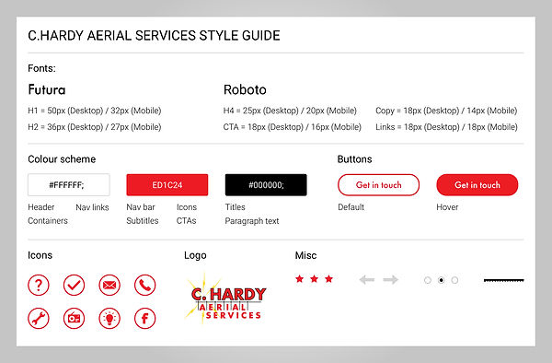Click the solid red Get in touch button

tap(477, 184)
